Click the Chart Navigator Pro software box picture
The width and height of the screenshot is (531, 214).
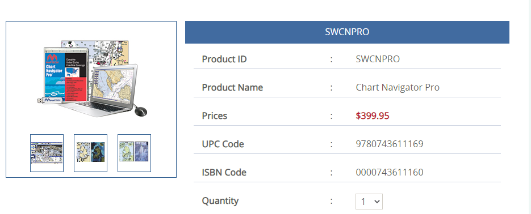coord(66,74)
